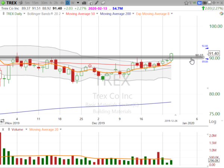Switch to 15m timeframe
This screenshot has width=224, height=168.
point(35,3)
